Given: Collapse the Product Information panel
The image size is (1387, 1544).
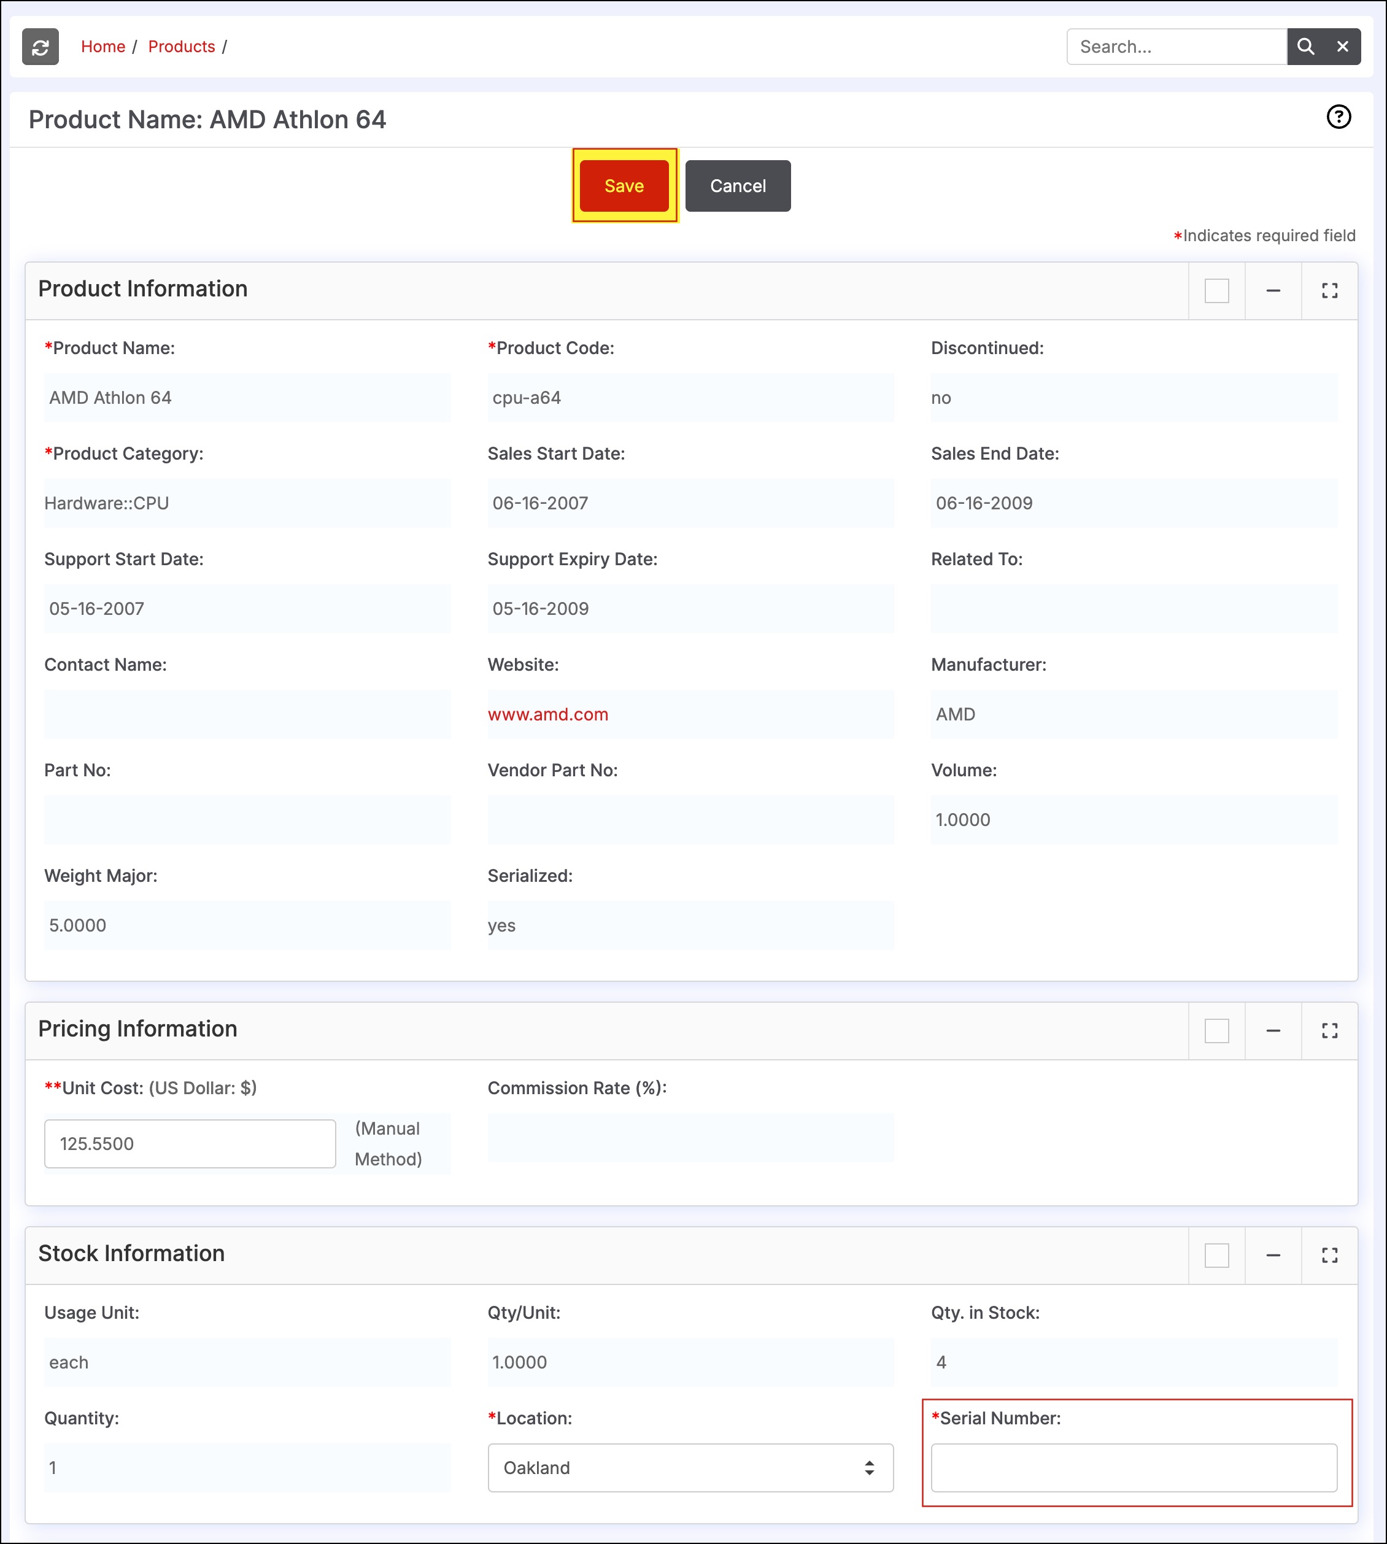Looking at the screenshot, I should [1273, 290].
